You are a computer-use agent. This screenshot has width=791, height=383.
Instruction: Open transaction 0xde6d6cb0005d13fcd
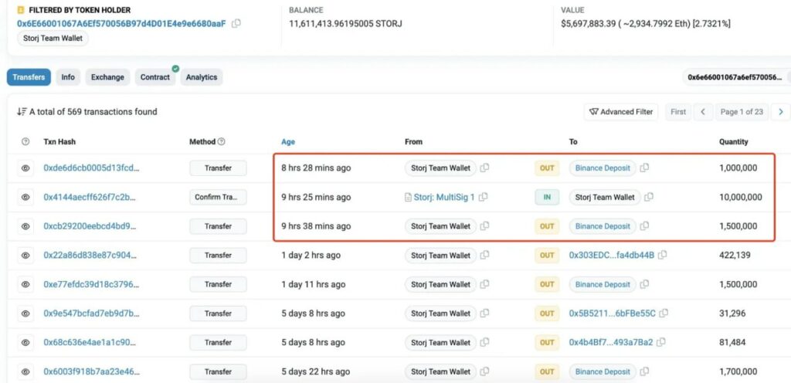(x=91, y=168)
